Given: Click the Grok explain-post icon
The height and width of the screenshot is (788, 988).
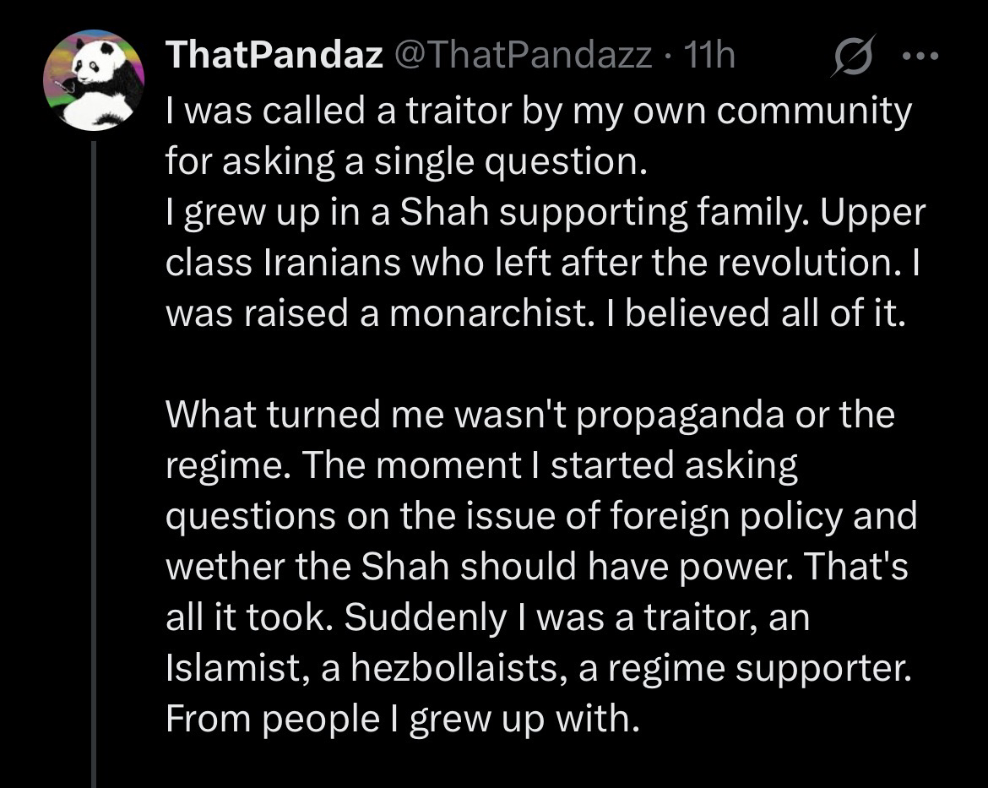Looking at the screenshot, I should 854,57.
